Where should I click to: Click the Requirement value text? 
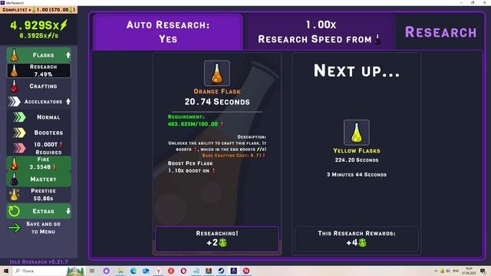tap(196, 124)
